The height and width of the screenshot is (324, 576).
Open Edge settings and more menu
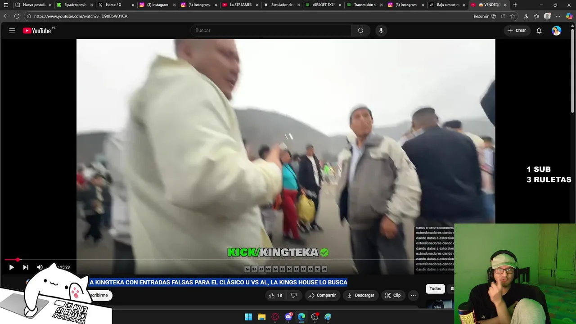coord(558,16)
